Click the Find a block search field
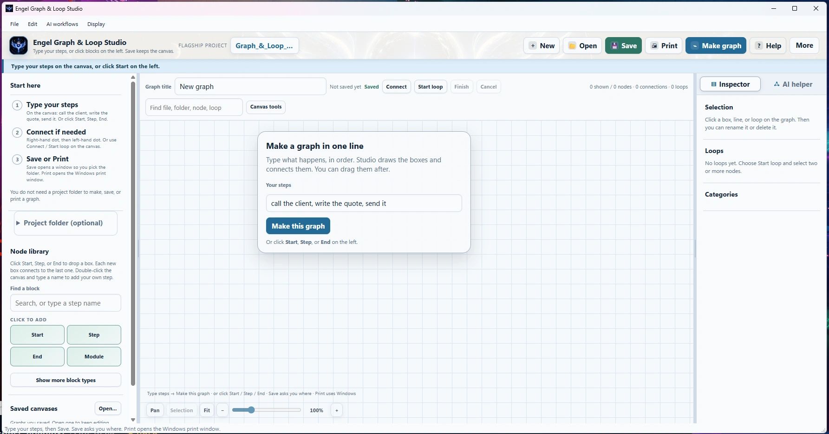Image resolution: width=829 pixels, height=434 pixels. click(x=65, y=303)
